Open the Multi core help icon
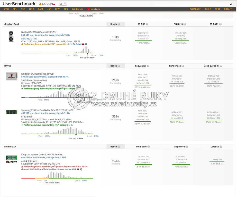The image size is (237, 197). point(149,147)
